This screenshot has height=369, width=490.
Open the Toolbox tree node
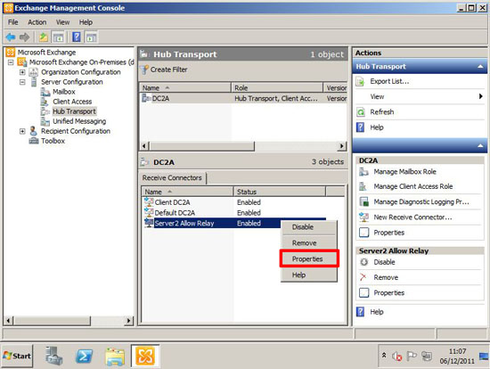click(53, 141)
